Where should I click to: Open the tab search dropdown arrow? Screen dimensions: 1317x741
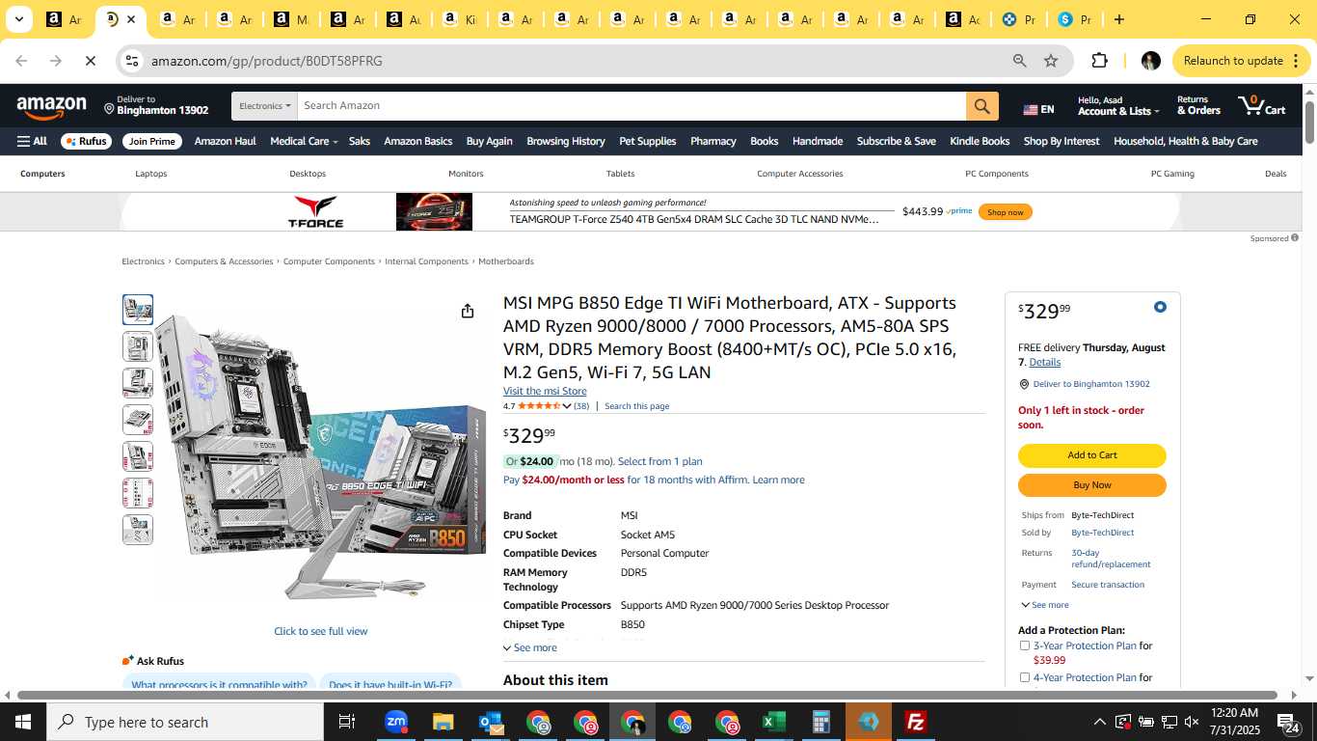pos(18,19)
